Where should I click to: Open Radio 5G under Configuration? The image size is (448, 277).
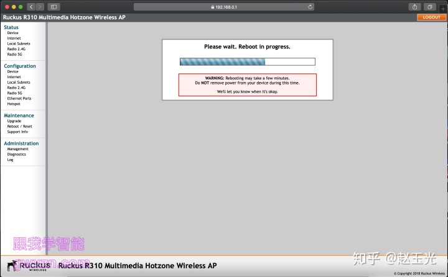[14, 93]
